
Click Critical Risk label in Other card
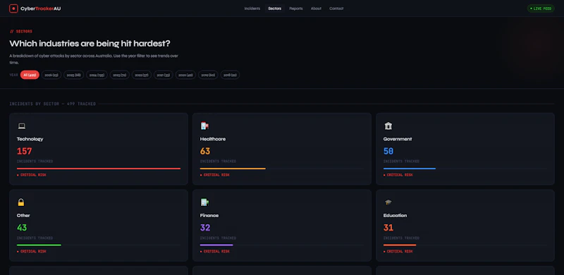tap(32, 251)
